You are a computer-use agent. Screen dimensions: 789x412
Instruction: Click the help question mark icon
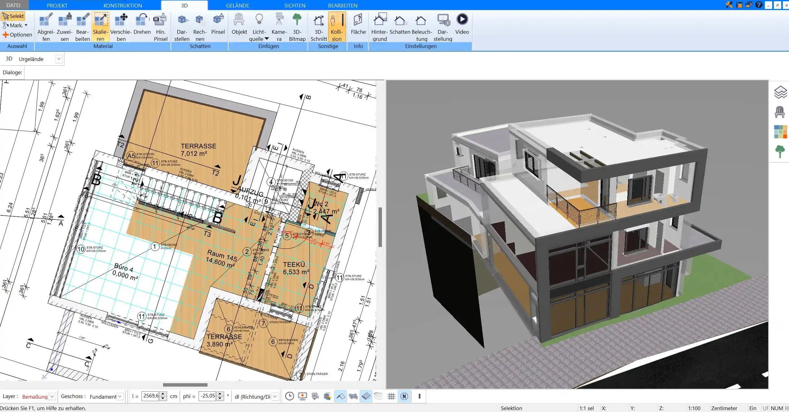pos(759,5)
